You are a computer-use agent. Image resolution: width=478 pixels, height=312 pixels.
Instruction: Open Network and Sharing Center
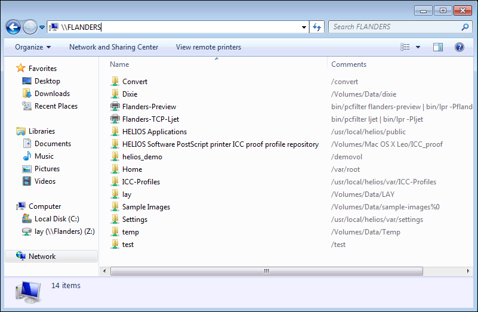point(114,47)
